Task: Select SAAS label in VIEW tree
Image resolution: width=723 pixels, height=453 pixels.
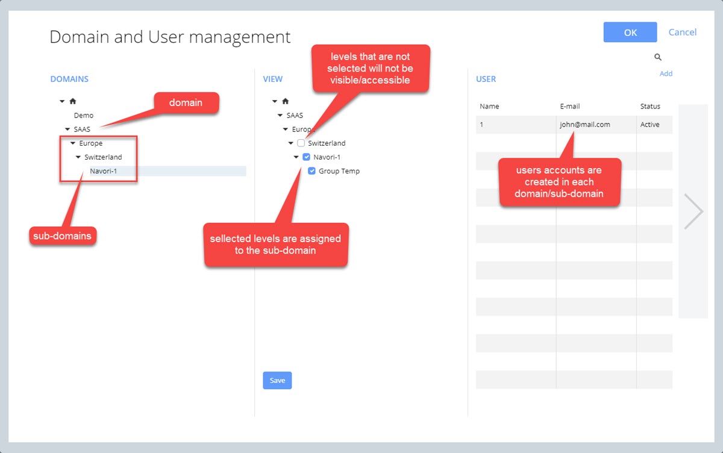Action: click(x=295, y=116)
